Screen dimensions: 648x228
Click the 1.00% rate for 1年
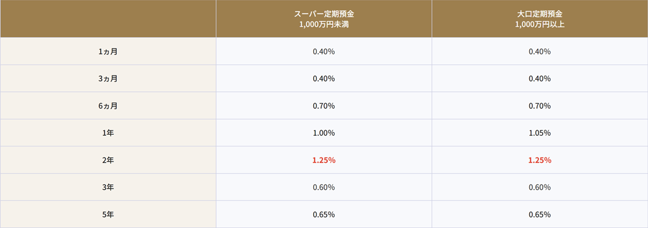324,133
